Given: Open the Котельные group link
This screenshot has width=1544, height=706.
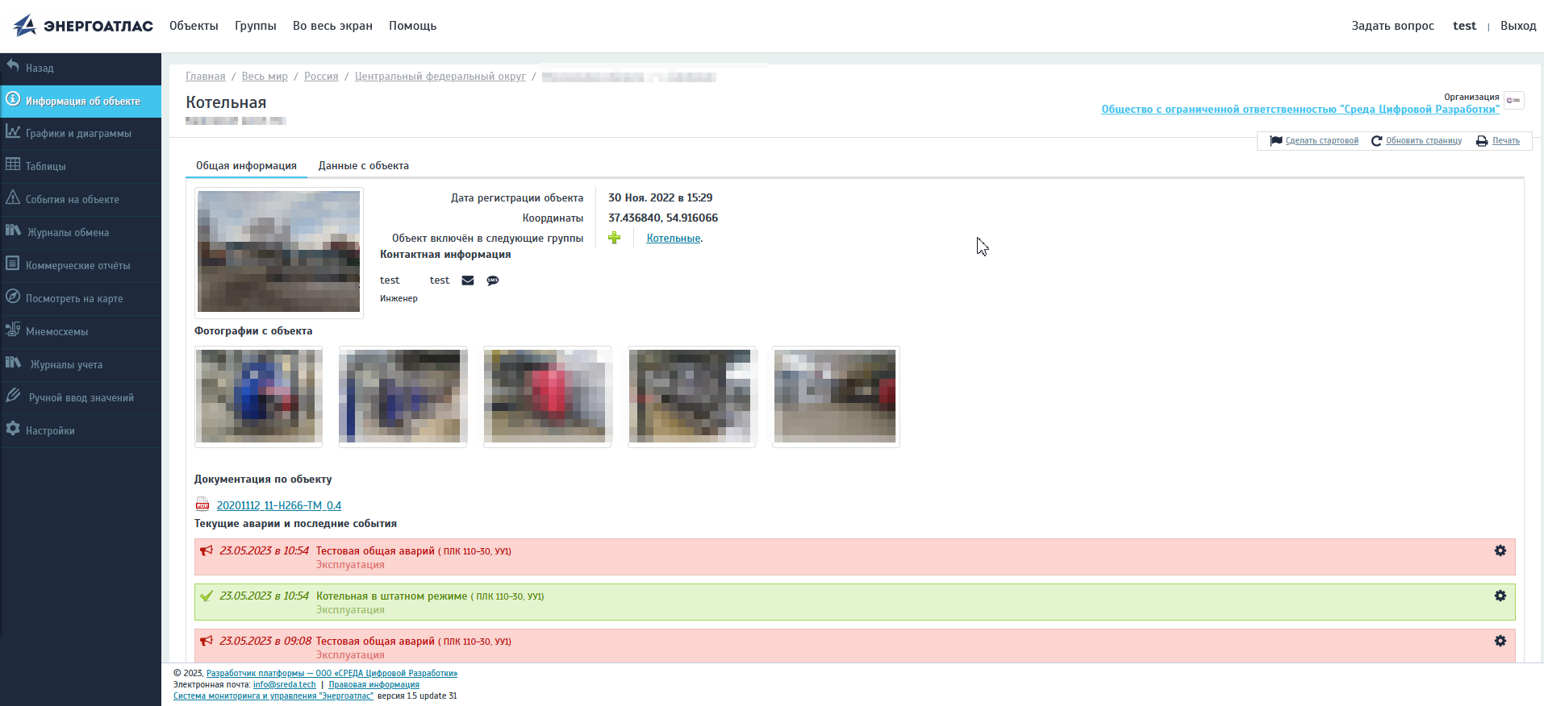Looking at the screenshot, I should coord(673,239).
